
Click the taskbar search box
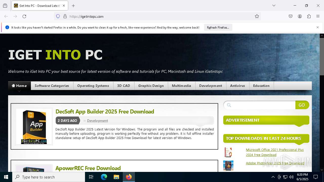pos(49,177)
